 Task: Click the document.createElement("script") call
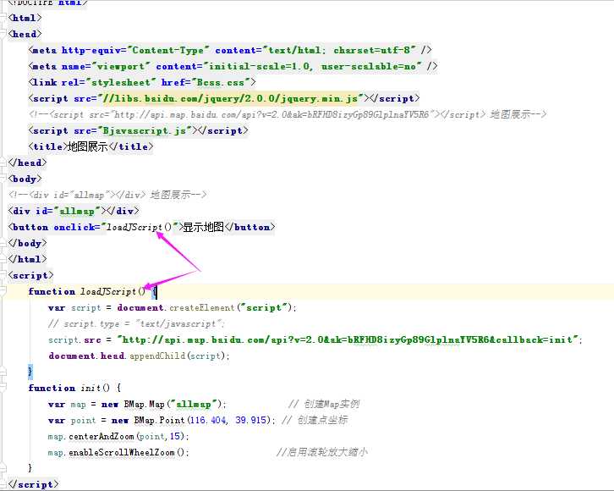(206, 307)
